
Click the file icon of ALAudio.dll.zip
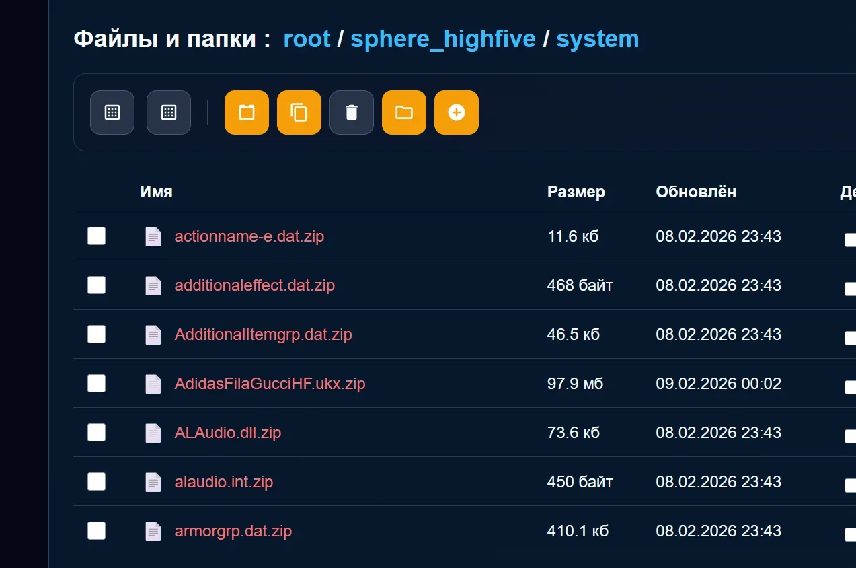[153, 433]
